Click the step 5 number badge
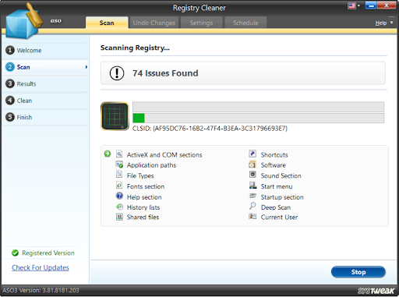 click(10, 117)
